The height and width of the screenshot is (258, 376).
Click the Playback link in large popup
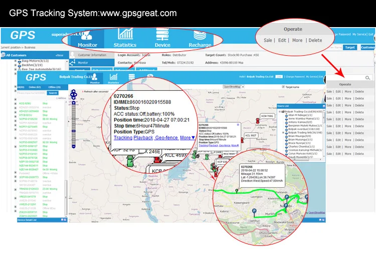(x=143, y=137)
